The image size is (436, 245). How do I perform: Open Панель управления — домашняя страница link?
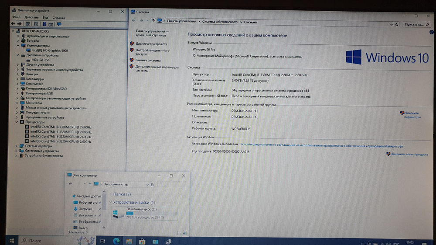coord(152,34)
